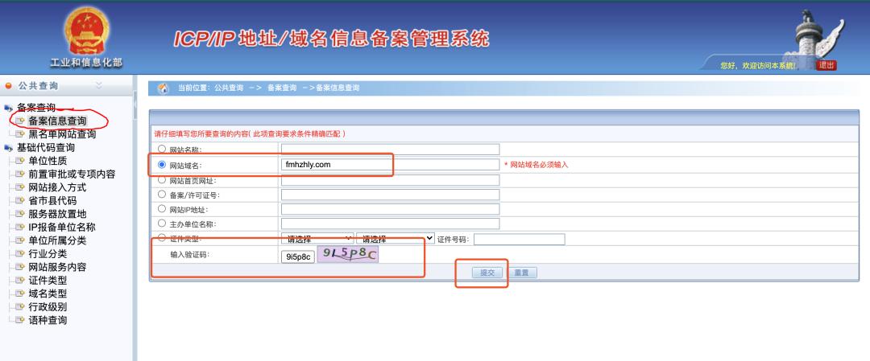Viewport: 870px width, 361px height.
Task: Click the page icon next to 域名类型
Action: click(x=20, y=293)
